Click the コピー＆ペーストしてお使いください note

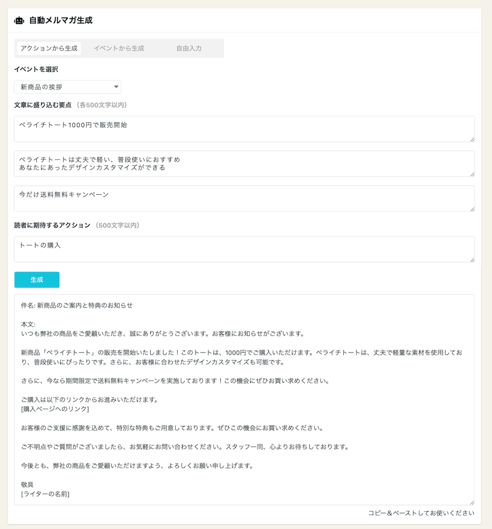421,513
